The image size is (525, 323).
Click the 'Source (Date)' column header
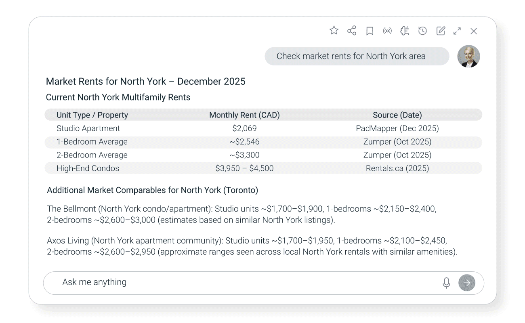pyautogui.click(x=397, y=115)
